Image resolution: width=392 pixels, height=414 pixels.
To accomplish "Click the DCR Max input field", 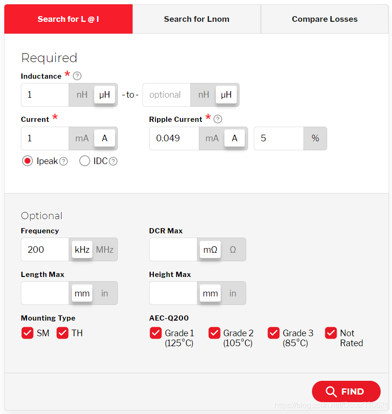I will (x=173, y=249).
